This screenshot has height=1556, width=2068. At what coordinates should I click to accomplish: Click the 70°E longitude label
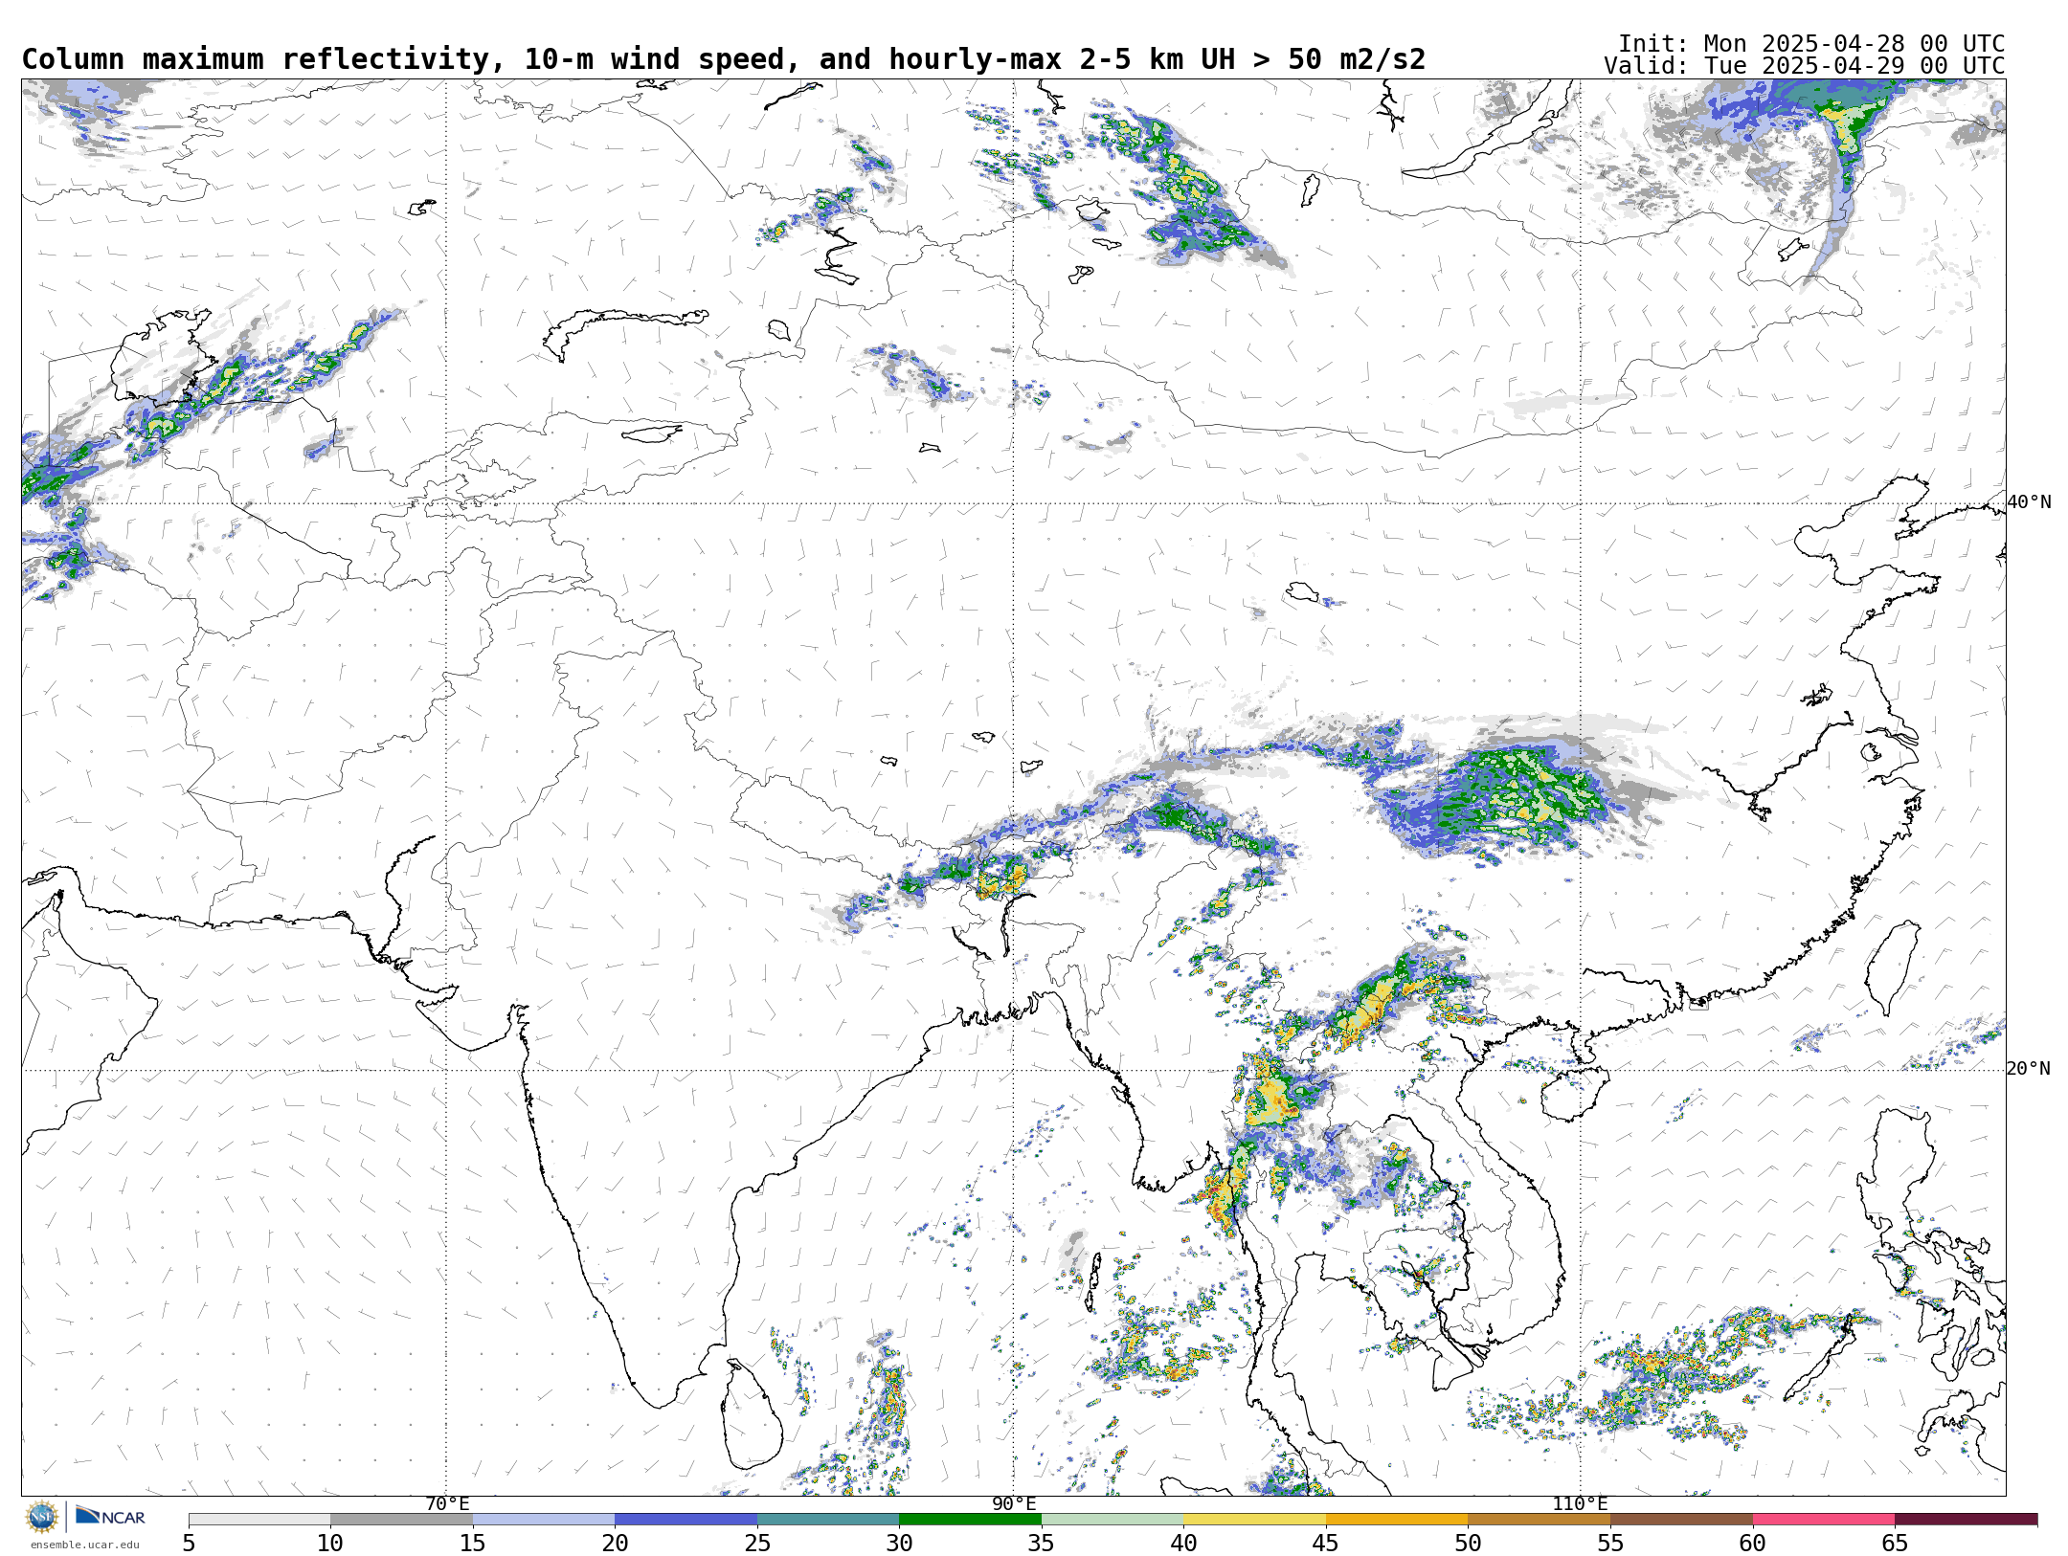pyautogui.click(x=447, y=1504)
